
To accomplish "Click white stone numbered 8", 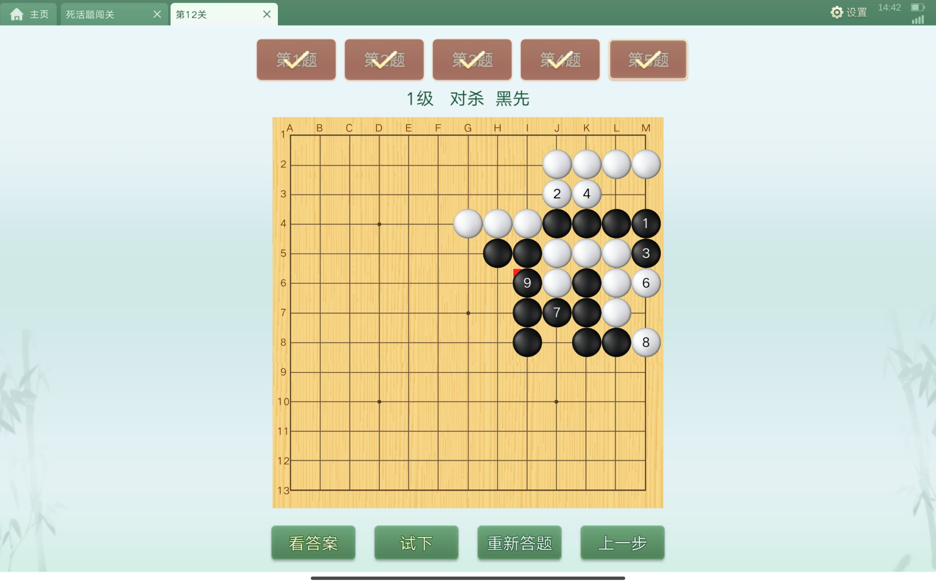I will tap(646, 342).
